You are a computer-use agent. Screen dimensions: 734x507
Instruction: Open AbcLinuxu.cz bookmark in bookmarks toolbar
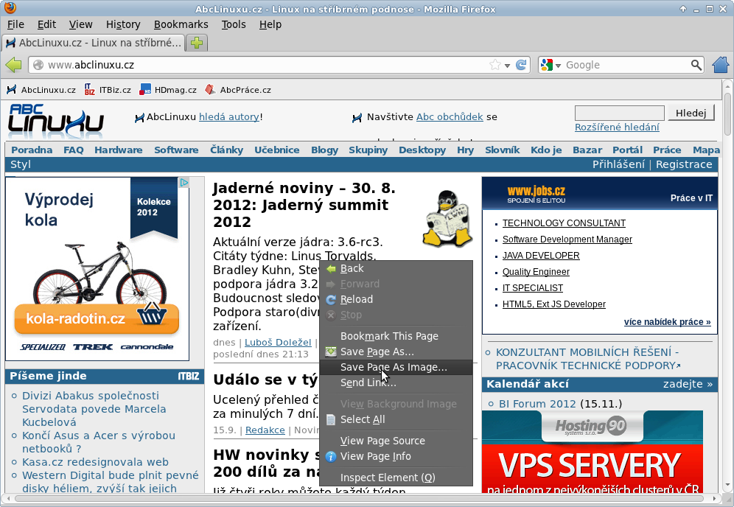41,90
